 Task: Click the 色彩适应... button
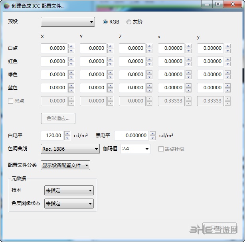58,118
